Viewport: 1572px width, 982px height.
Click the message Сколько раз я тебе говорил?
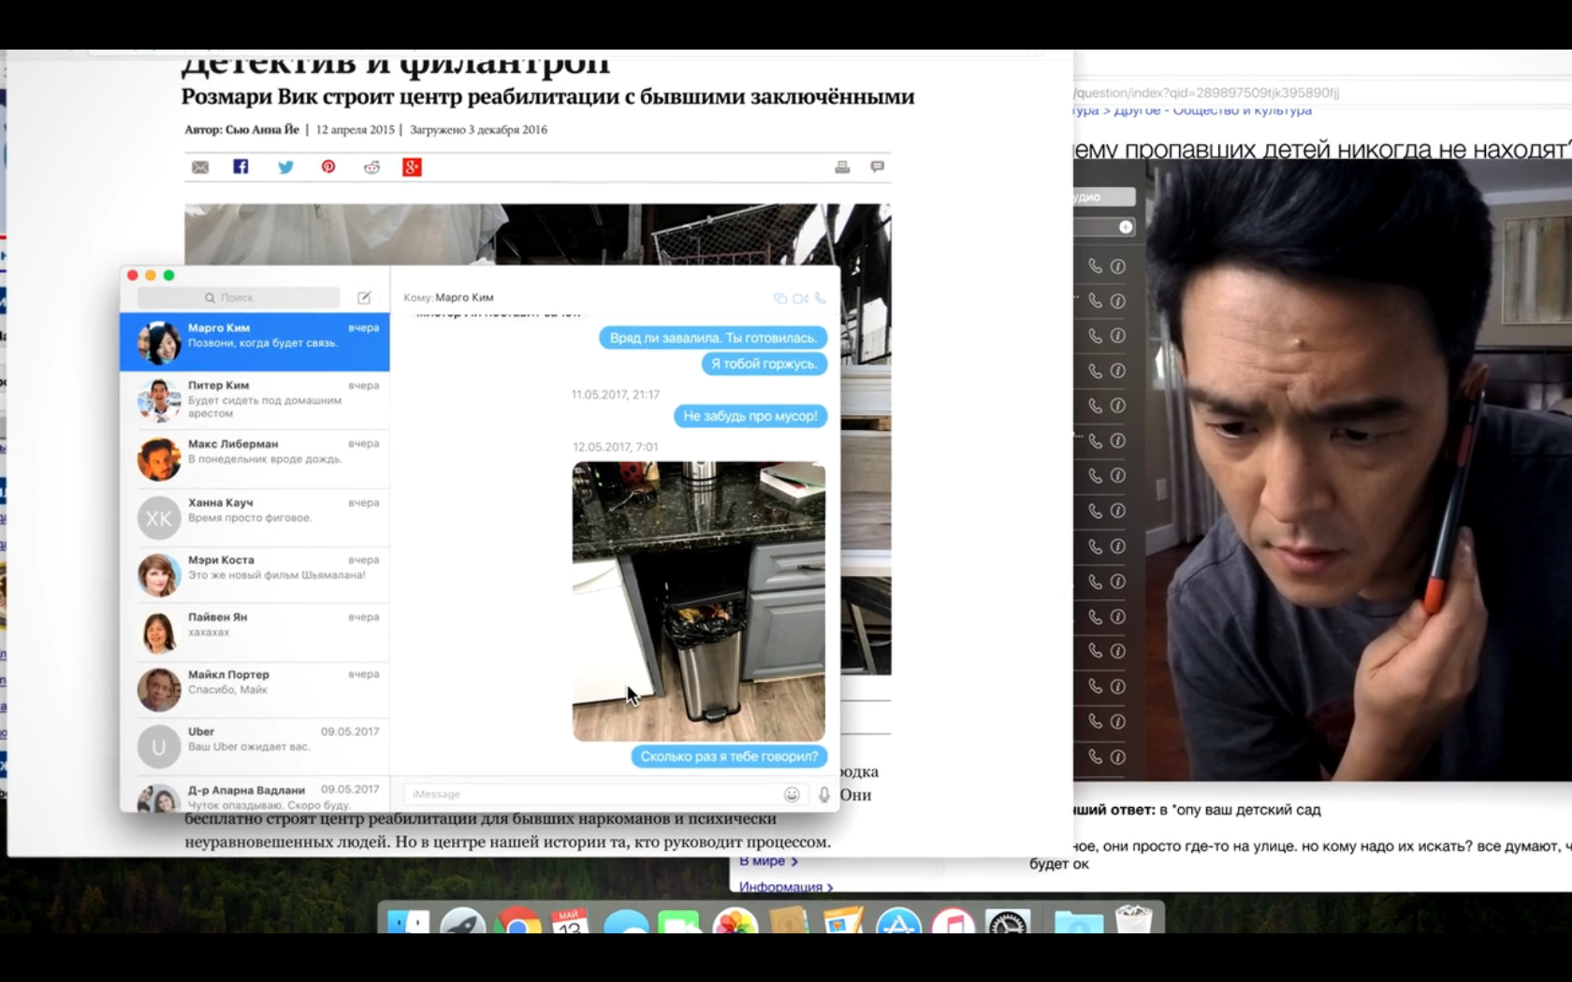pos(729,757)
